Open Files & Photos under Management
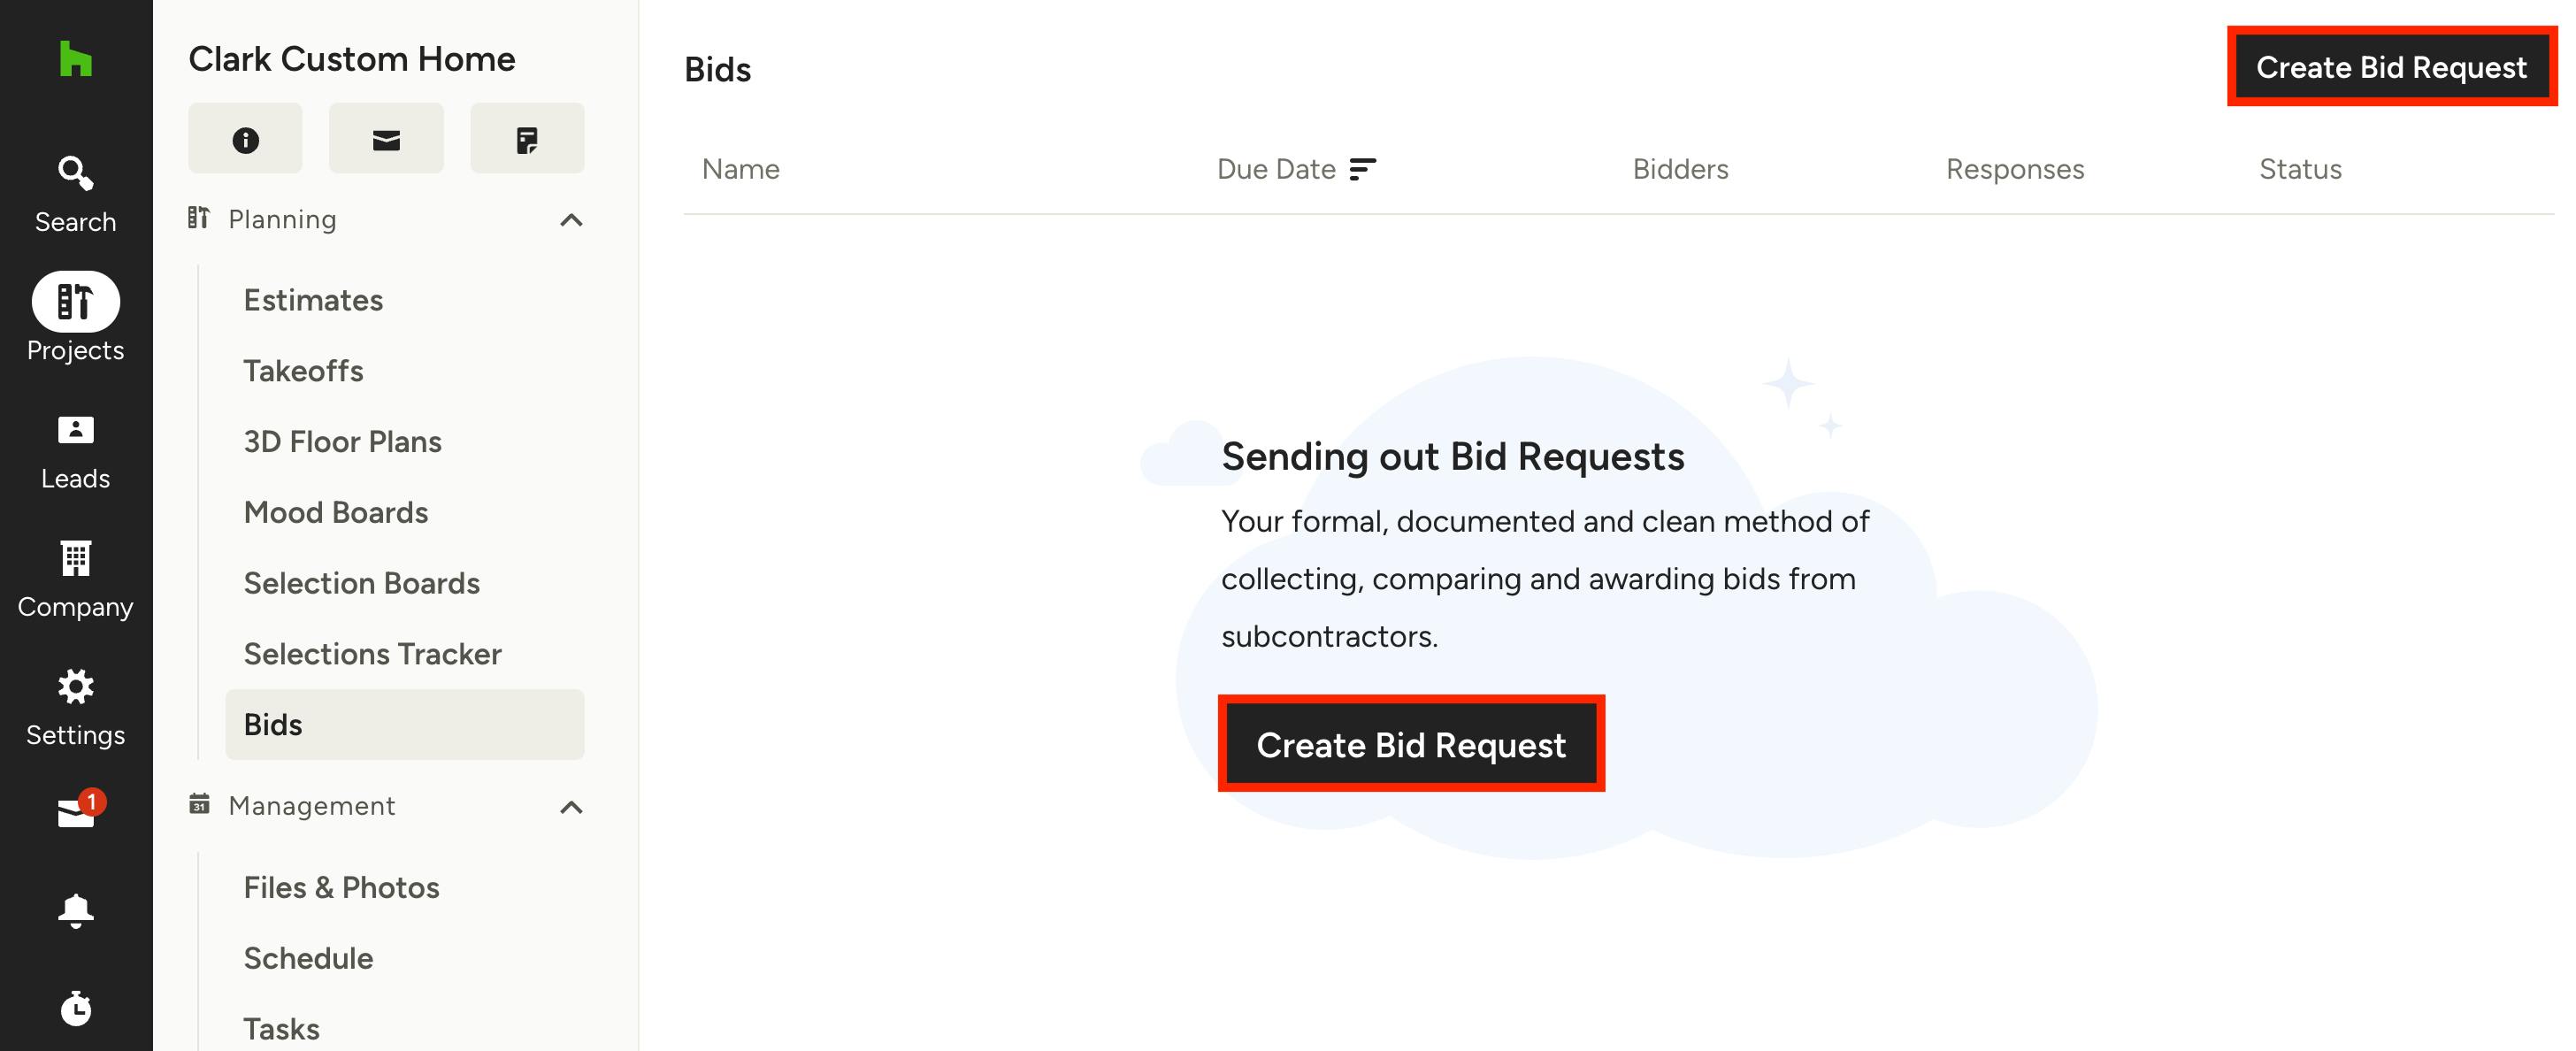2576x1051 pixels. tap(341, 887)
